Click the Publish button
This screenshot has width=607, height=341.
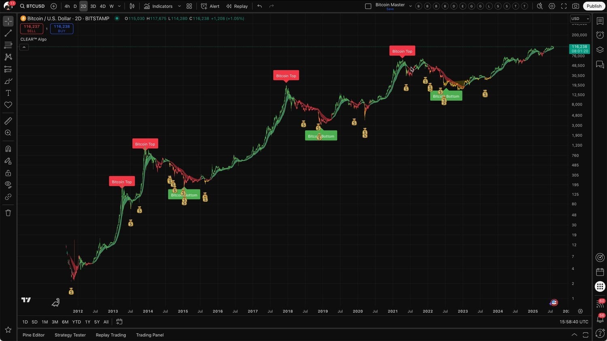[594, 6]
